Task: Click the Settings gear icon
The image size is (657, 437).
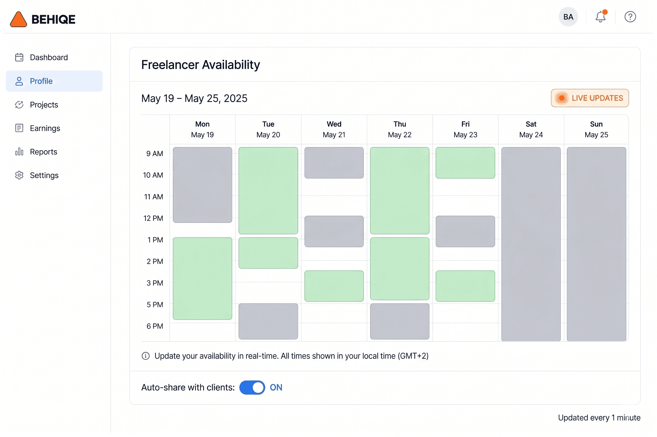Action: coord(19,175)
